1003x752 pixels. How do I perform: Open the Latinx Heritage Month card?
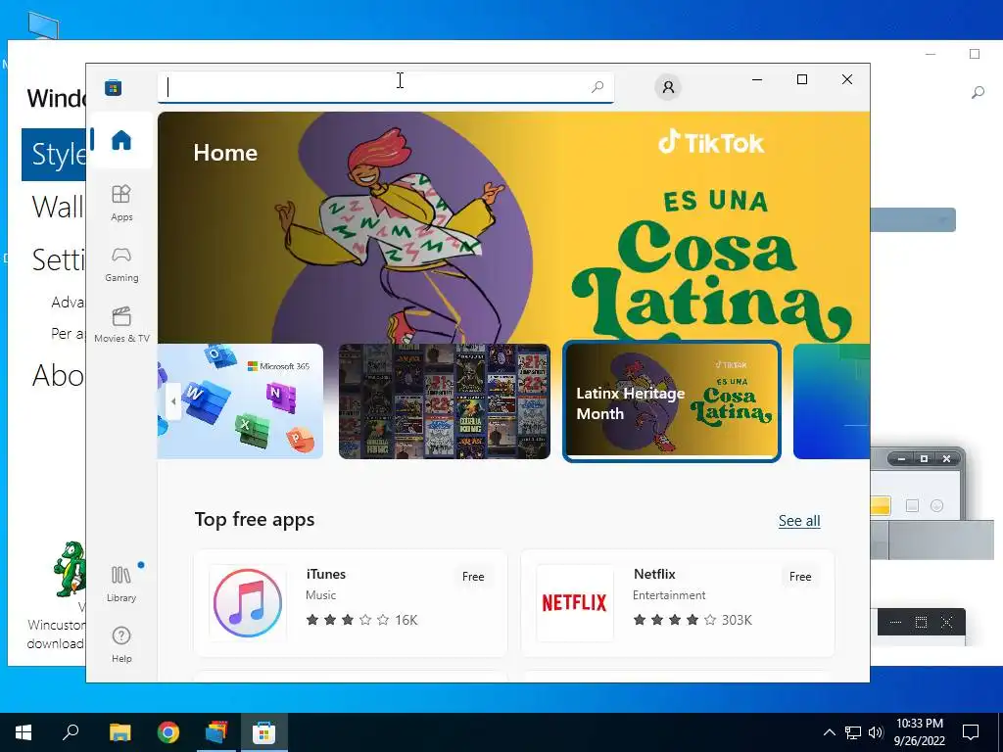[672, 401]
